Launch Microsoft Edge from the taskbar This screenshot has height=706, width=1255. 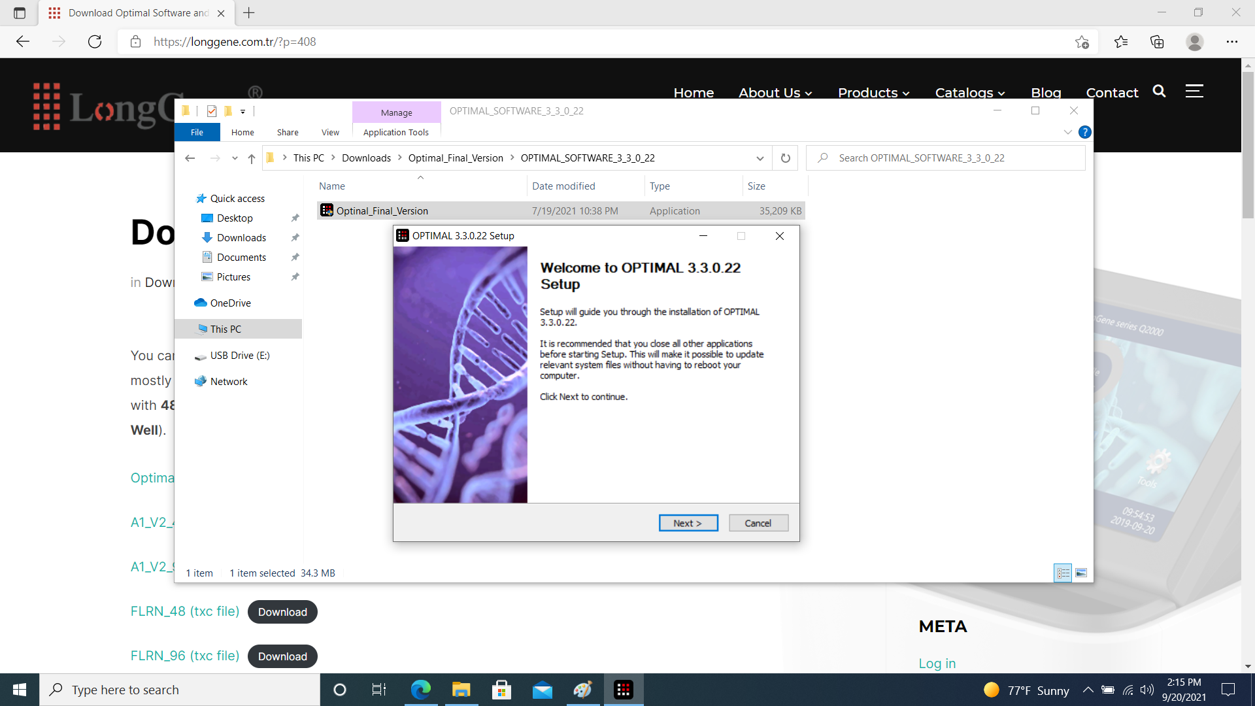tap(421, 690)
